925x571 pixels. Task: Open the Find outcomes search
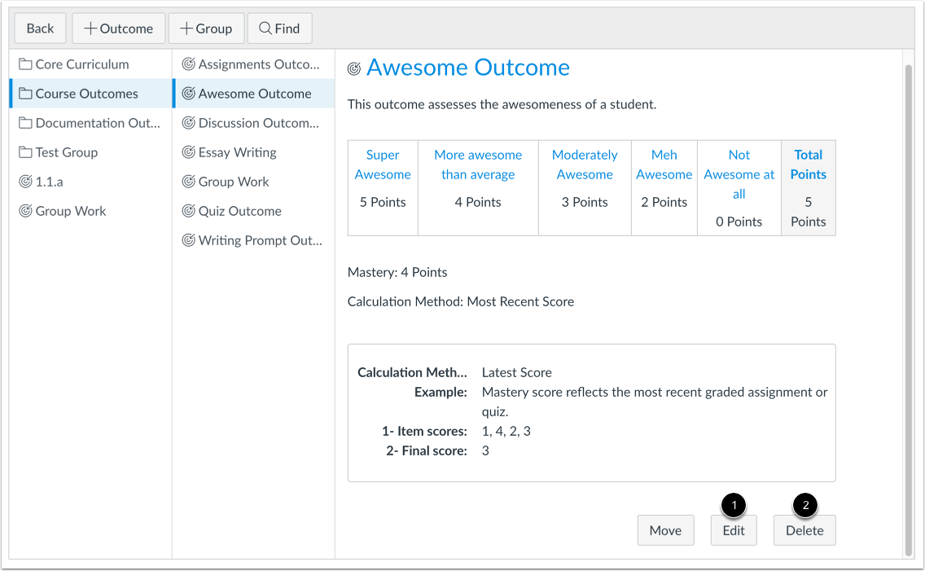(x=279, y=29)
